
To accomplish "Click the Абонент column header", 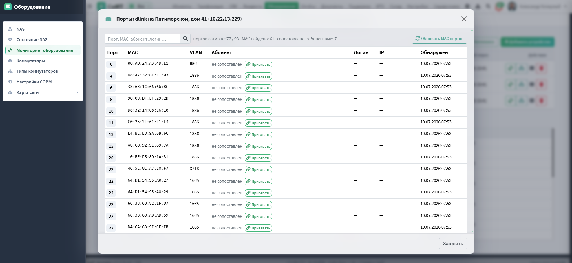I will point(222,52).
